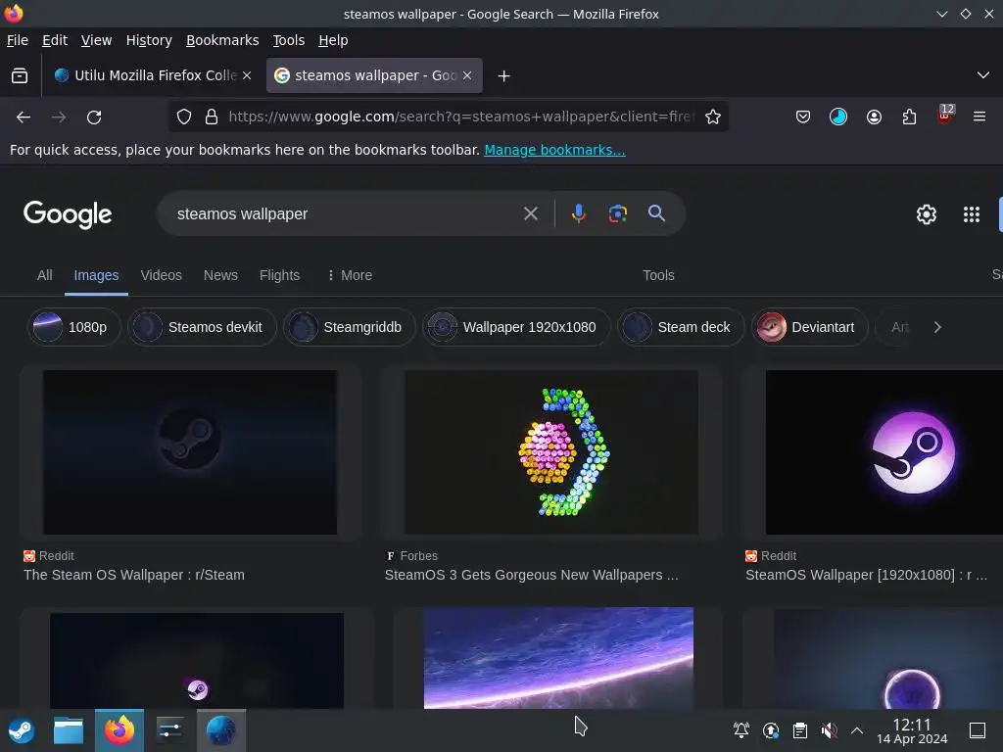The width and height of the screenshot is (1003, 752).
Task: Open the clock showing 12:11
Action: (912, 730)
